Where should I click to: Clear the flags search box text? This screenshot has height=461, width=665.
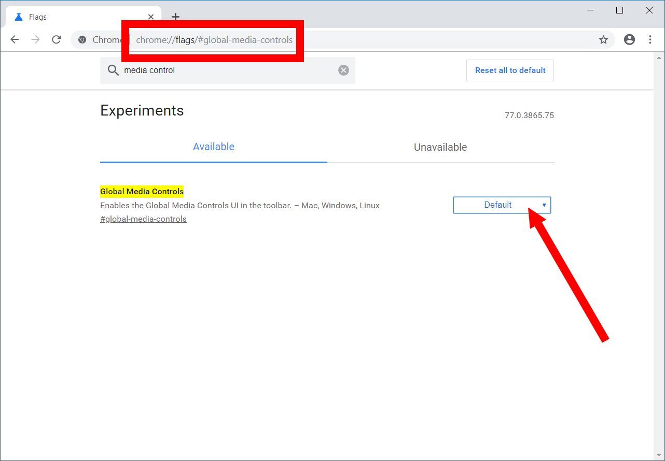tap(343, 70)
